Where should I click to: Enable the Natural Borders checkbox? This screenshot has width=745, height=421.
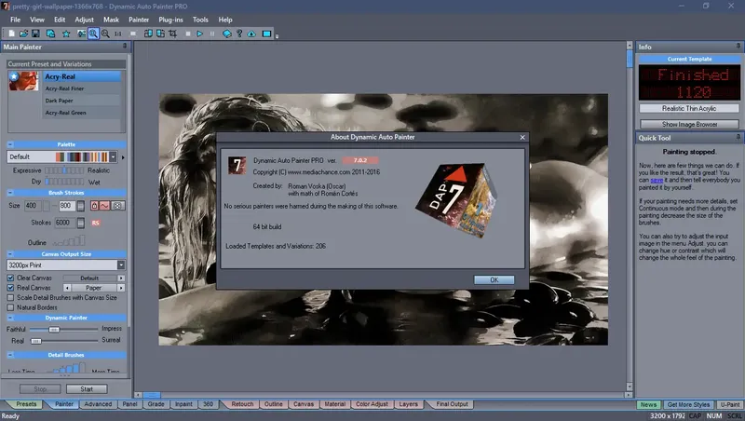coord(10,307)
